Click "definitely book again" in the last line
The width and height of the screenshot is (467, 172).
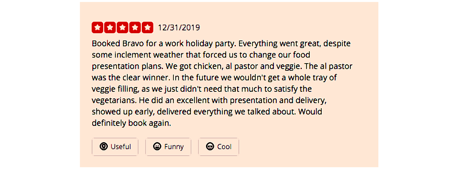tap(131, 123)
